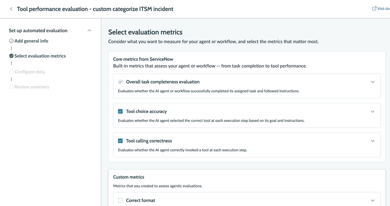Toggle the Overall task completeness evaluation checkbox
Viewport: 390px width, 206px height.
120,82
